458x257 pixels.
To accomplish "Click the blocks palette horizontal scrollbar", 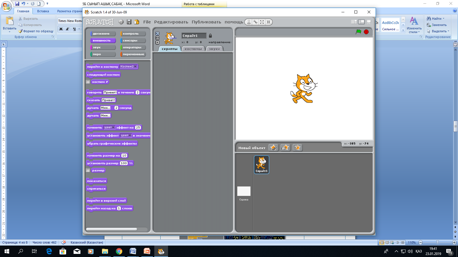I will (x=112, y=229).
